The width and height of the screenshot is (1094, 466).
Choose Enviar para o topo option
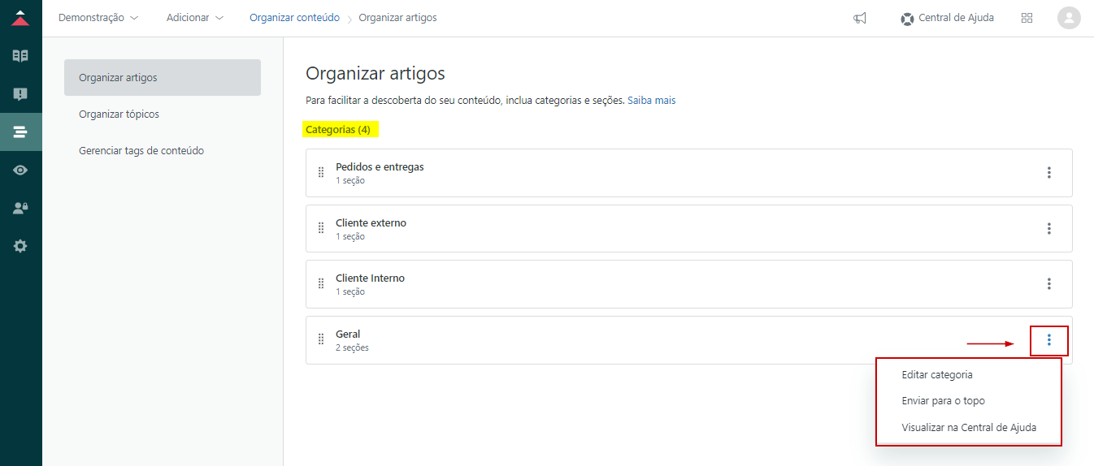point(943,401)
